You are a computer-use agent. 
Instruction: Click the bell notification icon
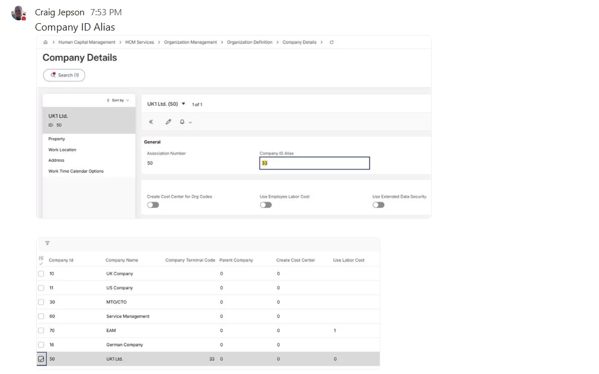[183, 122]
